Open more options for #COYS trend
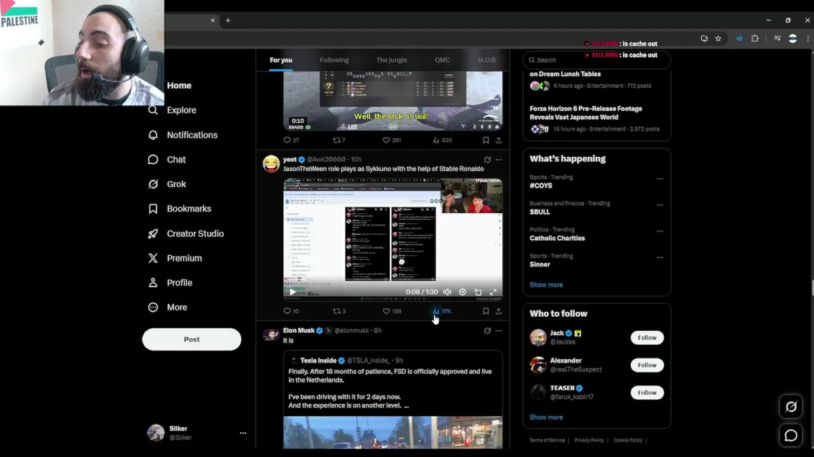The height and width of the screenshot is (457, 814). pos(659,178)
